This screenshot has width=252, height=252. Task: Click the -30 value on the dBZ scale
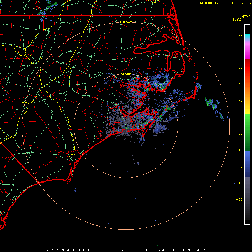coord(239,216)
